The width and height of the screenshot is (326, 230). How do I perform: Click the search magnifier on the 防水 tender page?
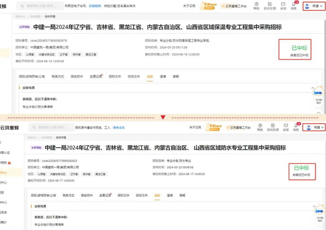click(34, 127)
